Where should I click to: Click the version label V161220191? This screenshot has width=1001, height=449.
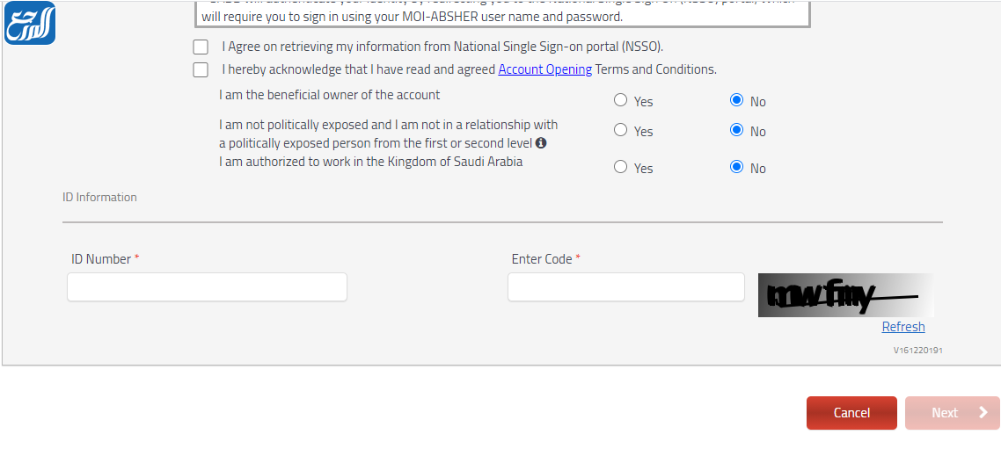click(918, 351)
